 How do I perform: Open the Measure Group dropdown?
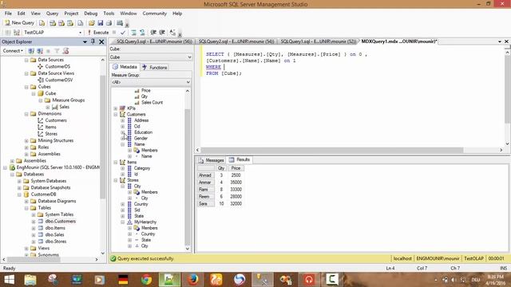(x=151, y=82)
